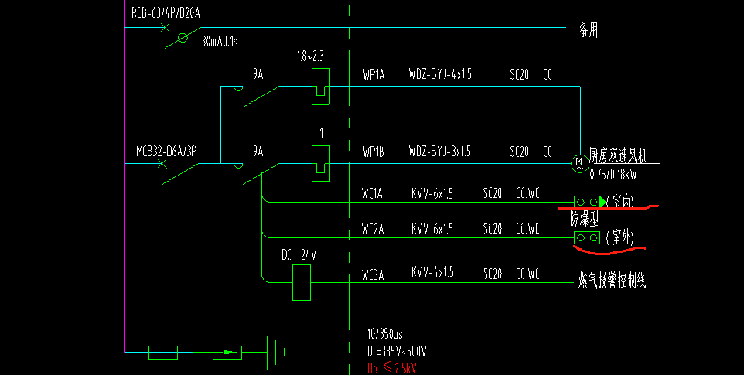Click the 0.75/0.18kW power rating
The height and width of the screenshot is (375, 744).
point(613,175)
